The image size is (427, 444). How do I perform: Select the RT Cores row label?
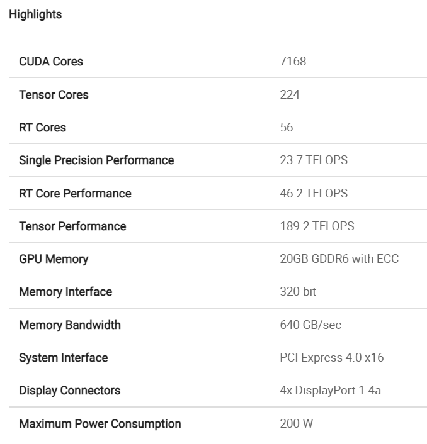[42, 128]
